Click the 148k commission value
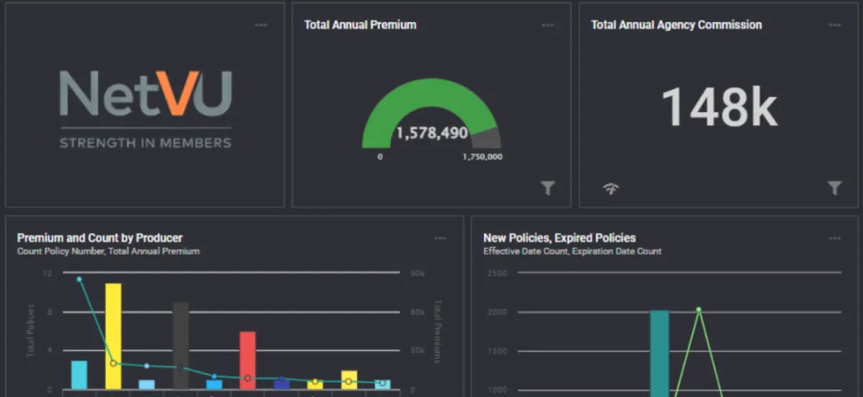 [x=719, y=107]
